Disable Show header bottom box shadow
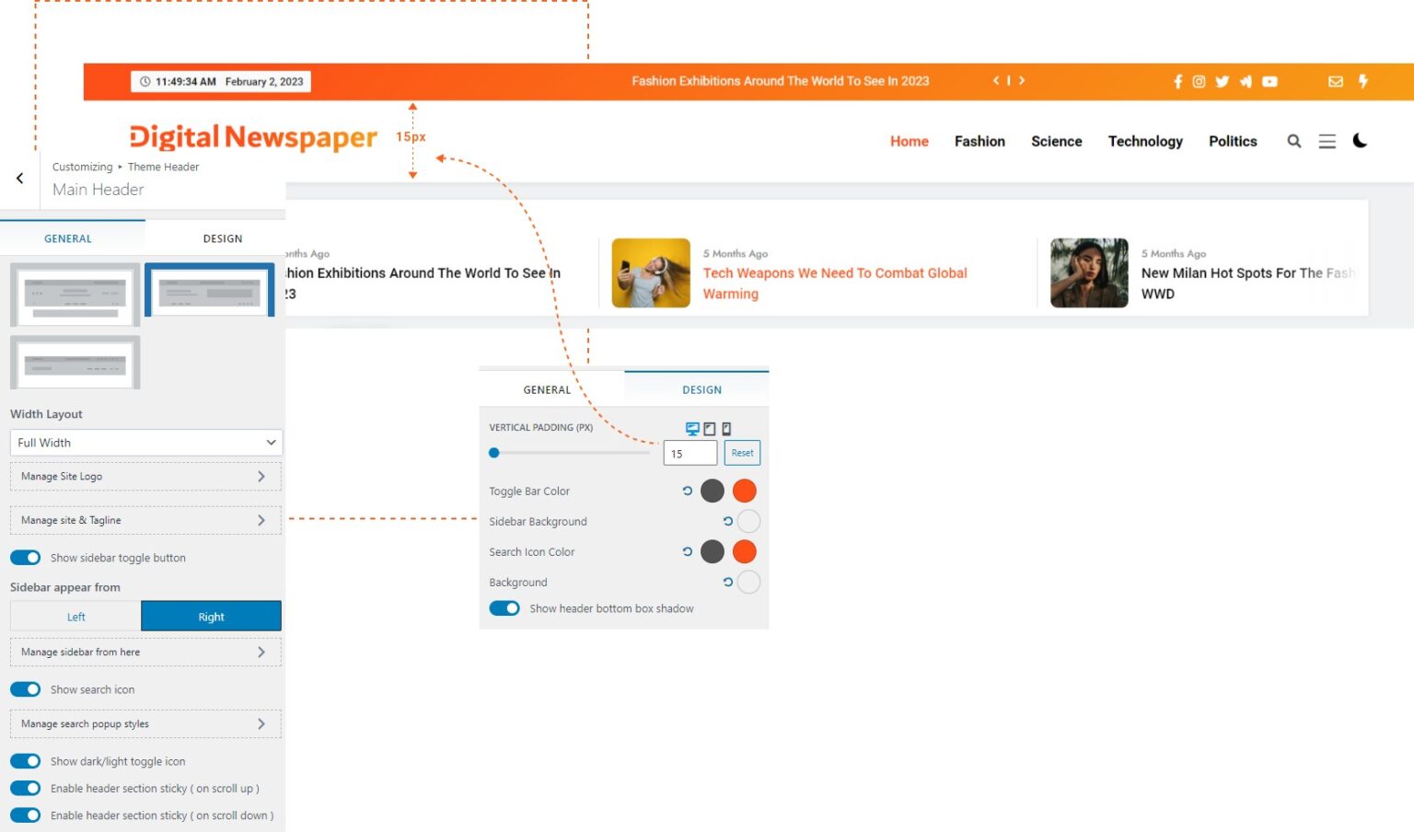 pyautogui.click(x=504, y=607)
